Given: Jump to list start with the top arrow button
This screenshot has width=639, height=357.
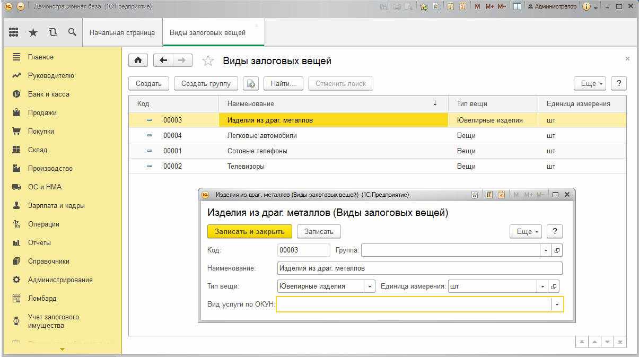Looking at the screenshot, I should [x=582, y=342].
